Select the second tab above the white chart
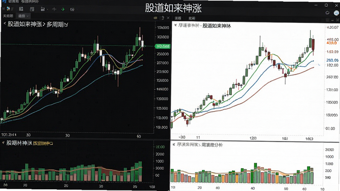The height and width of the screenshot is (191, 340). [192, 18]
